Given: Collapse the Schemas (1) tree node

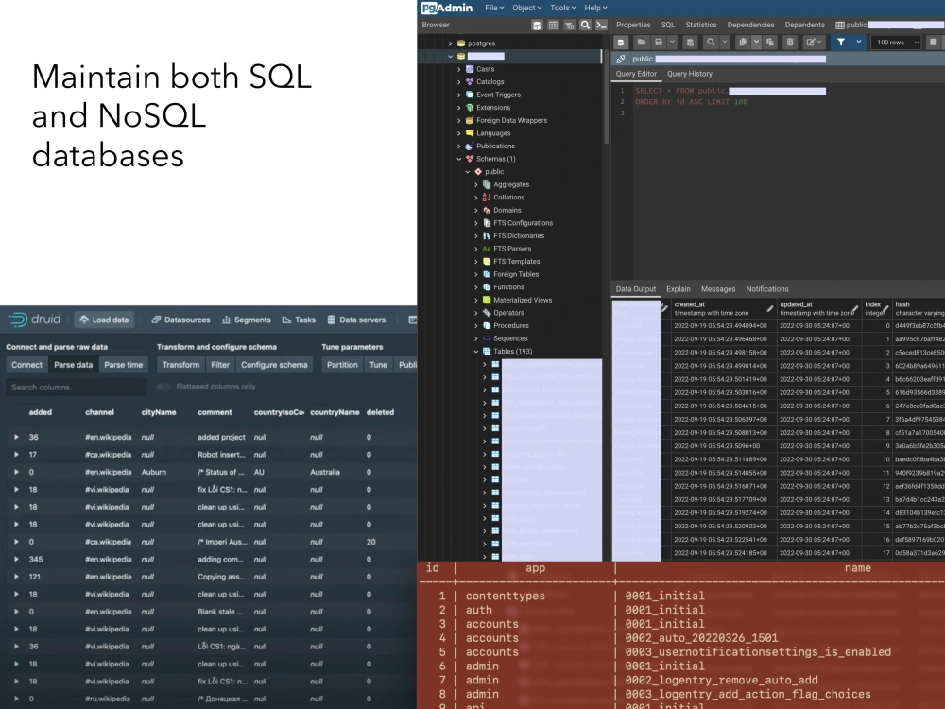Looking at the screenshot, I should (x=458, y=159).
